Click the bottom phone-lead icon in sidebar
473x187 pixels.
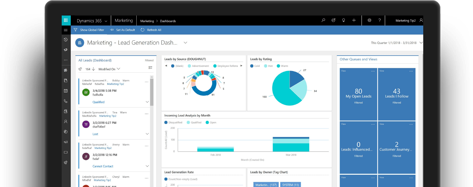pyautogui.click(x=66, y=162)
